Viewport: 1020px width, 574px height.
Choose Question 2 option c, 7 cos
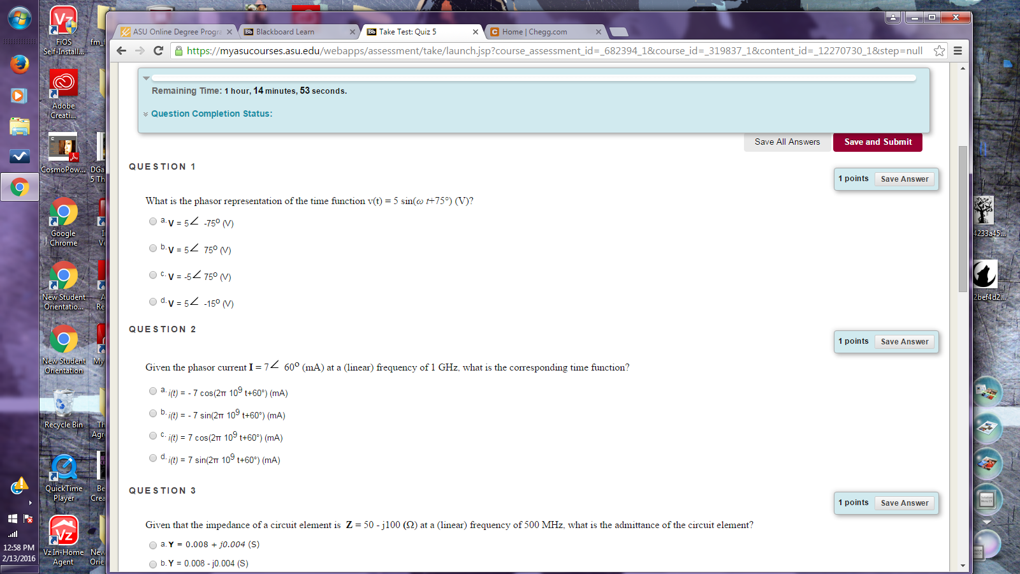click(x=153, y=436)
